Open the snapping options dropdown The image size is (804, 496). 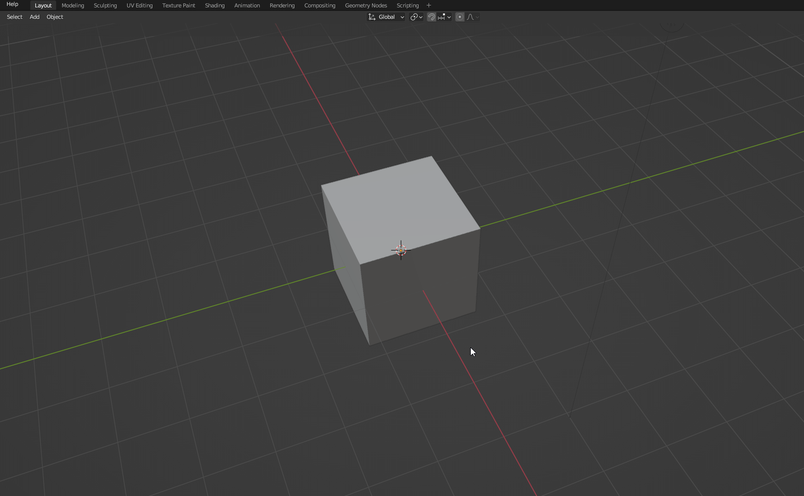click(x=444, y=17)
